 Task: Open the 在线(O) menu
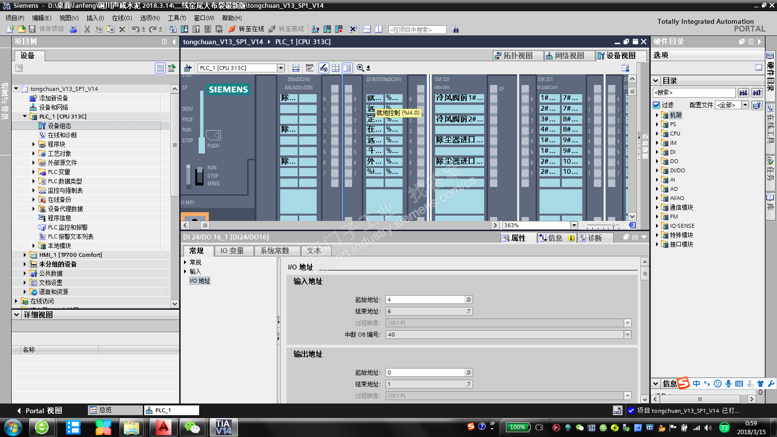(x=122, y=18)
